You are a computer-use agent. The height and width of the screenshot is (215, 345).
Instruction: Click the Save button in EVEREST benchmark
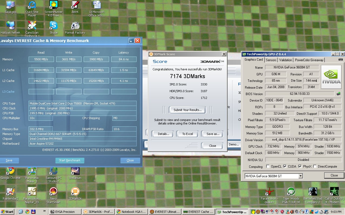[x=9, y=160]
